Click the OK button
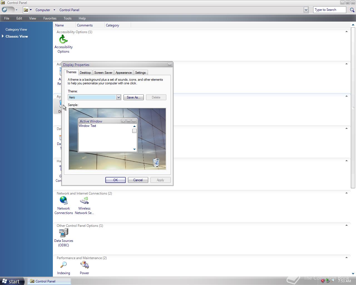 tap(115, 180)
